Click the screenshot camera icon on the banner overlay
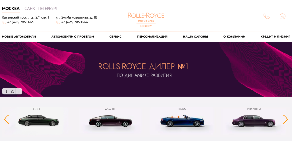This screenshot has height=141, width=292. tap(12, 91)
